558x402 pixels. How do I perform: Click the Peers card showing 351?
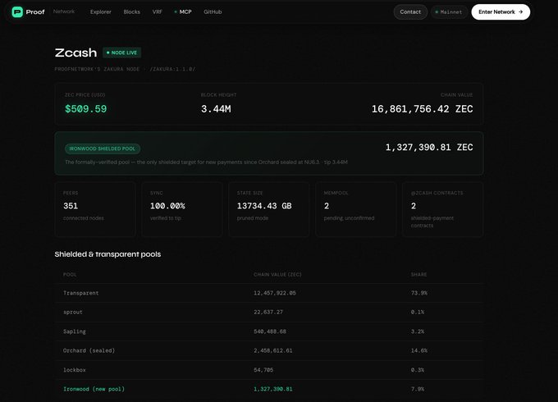pyautogui.click(x=95, y=209)
